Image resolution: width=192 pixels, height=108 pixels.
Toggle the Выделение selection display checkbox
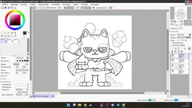47,8
